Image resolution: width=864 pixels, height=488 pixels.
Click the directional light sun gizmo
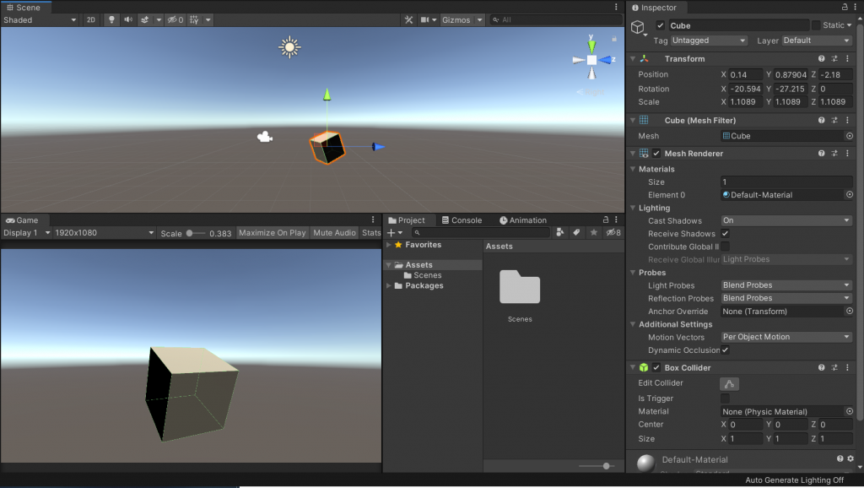coord(289,47)
